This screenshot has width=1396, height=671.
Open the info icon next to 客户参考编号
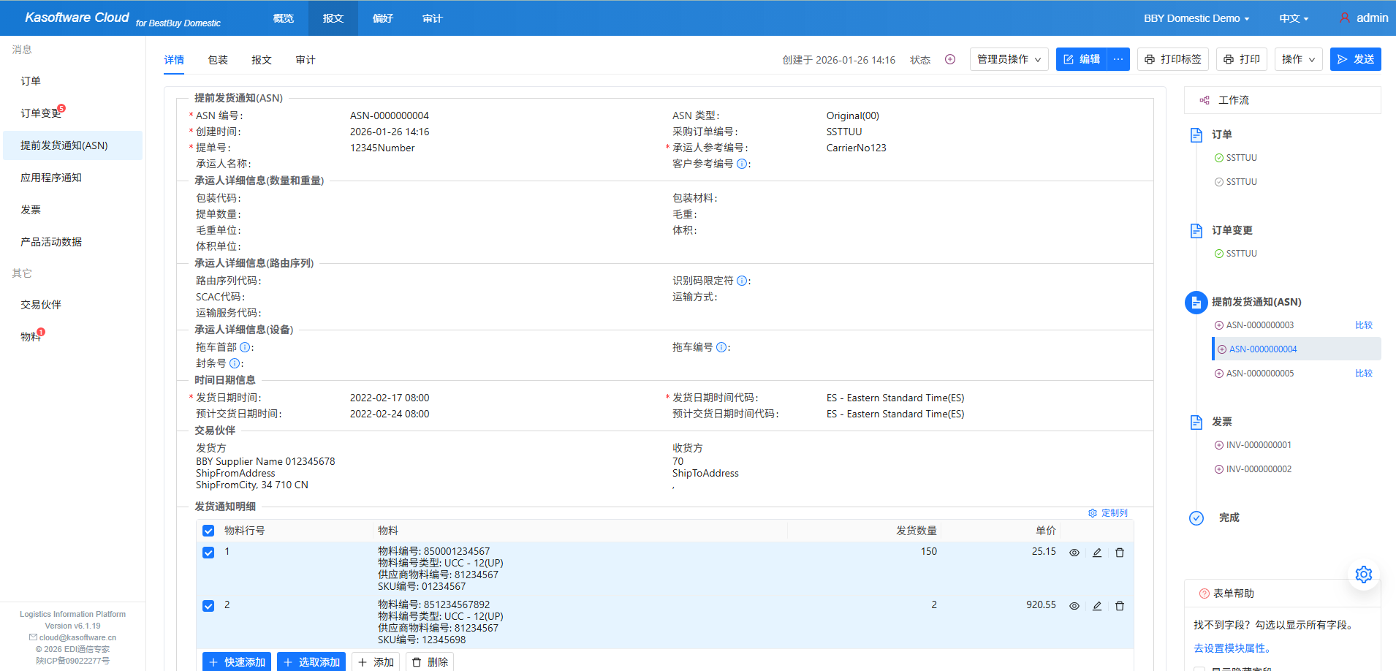pos(743,164)
